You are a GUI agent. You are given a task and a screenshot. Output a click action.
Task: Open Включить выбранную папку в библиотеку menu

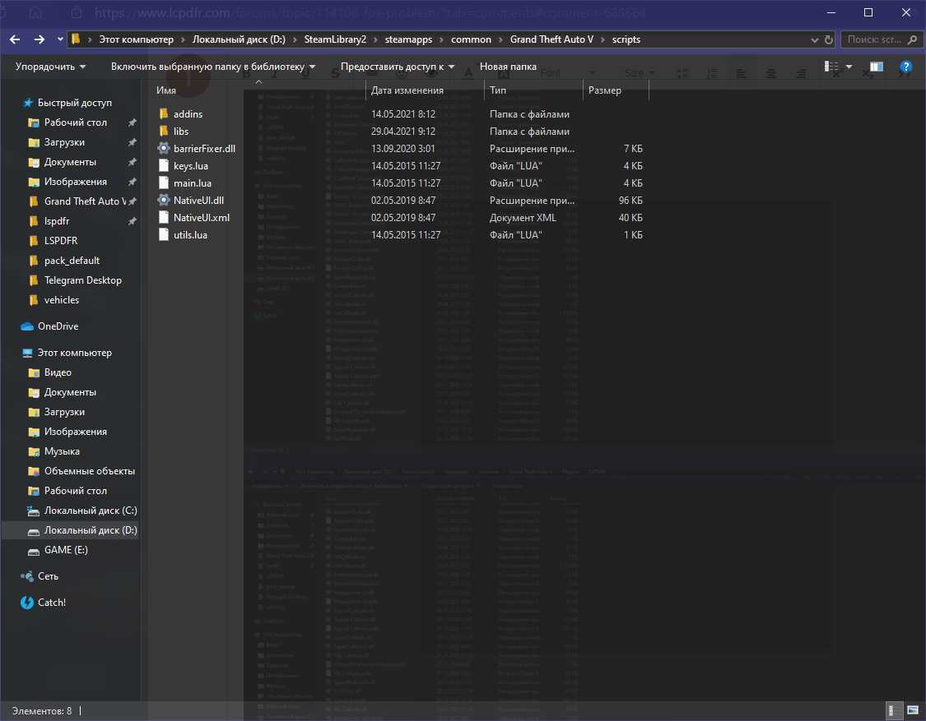(213, 67)
